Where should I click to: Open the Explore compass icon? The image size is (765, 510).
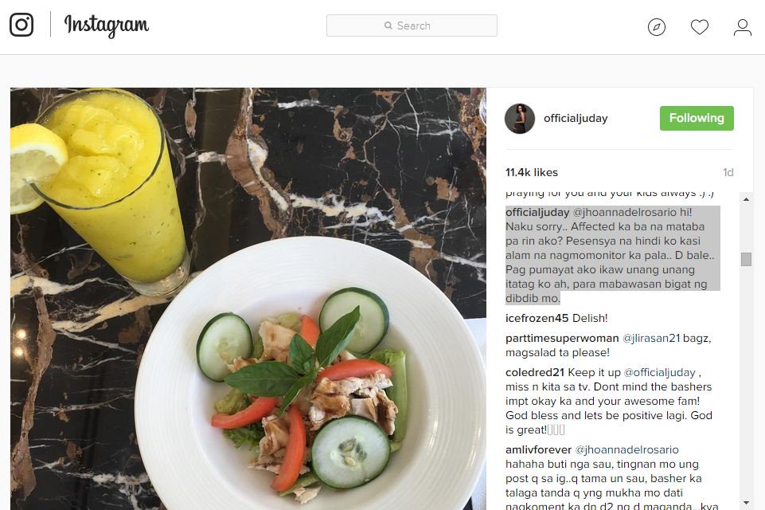[x=656, y=27]
